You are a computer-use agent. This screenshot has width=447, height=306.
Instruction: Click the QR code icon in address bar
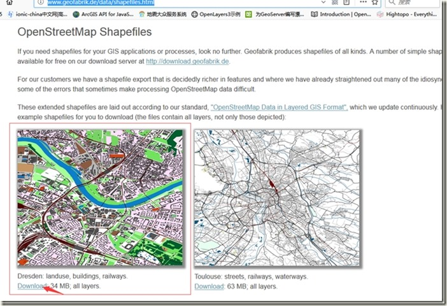coord(335,3)
